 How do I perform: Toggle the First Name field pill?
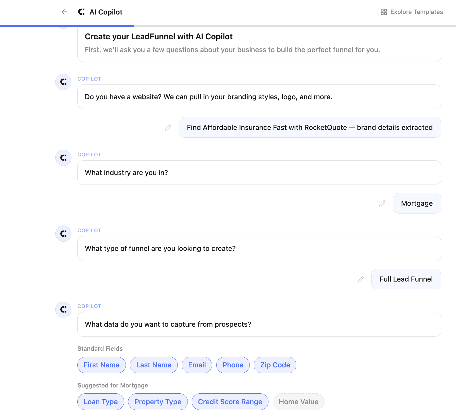click(x=102, y=365)
